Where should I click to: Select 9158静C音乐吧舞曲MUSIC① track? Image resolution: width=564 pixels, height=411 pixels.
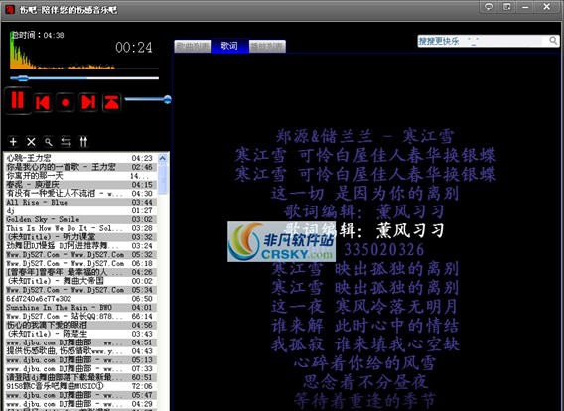80,386
